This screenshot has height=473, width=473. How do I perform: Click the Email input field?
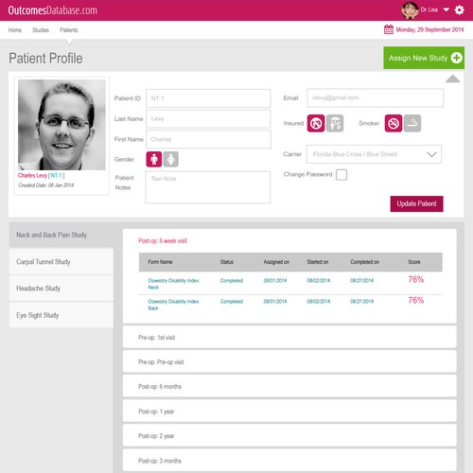[375, 97]
